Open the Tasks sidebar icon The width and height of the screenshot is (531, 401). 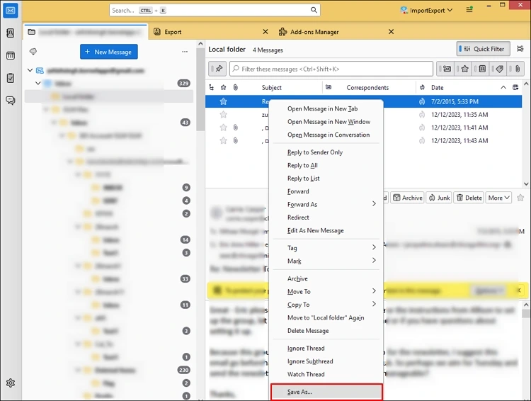[11, 78]
